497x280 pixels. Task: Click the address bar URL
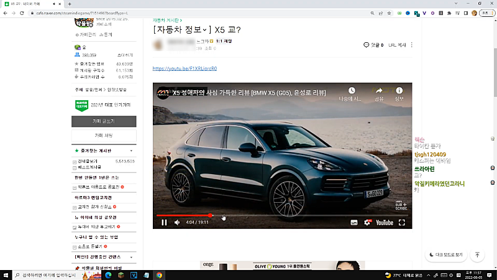coord(82,13)
